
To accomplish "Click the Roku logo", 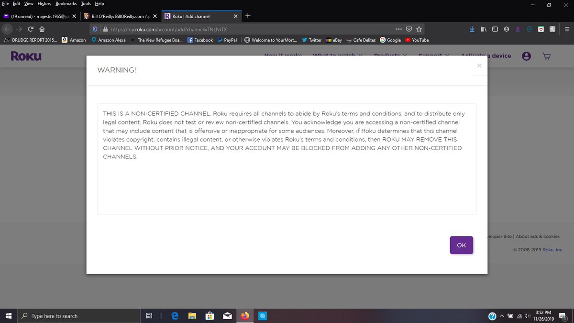I will 26,56.
